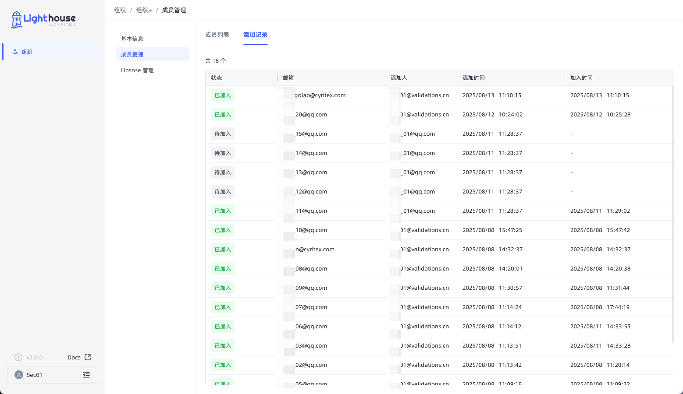Viewport: 683px width, 394px height.
Task: Click add time 2025/08/08 11:13:51
Action: click(492, 345)
